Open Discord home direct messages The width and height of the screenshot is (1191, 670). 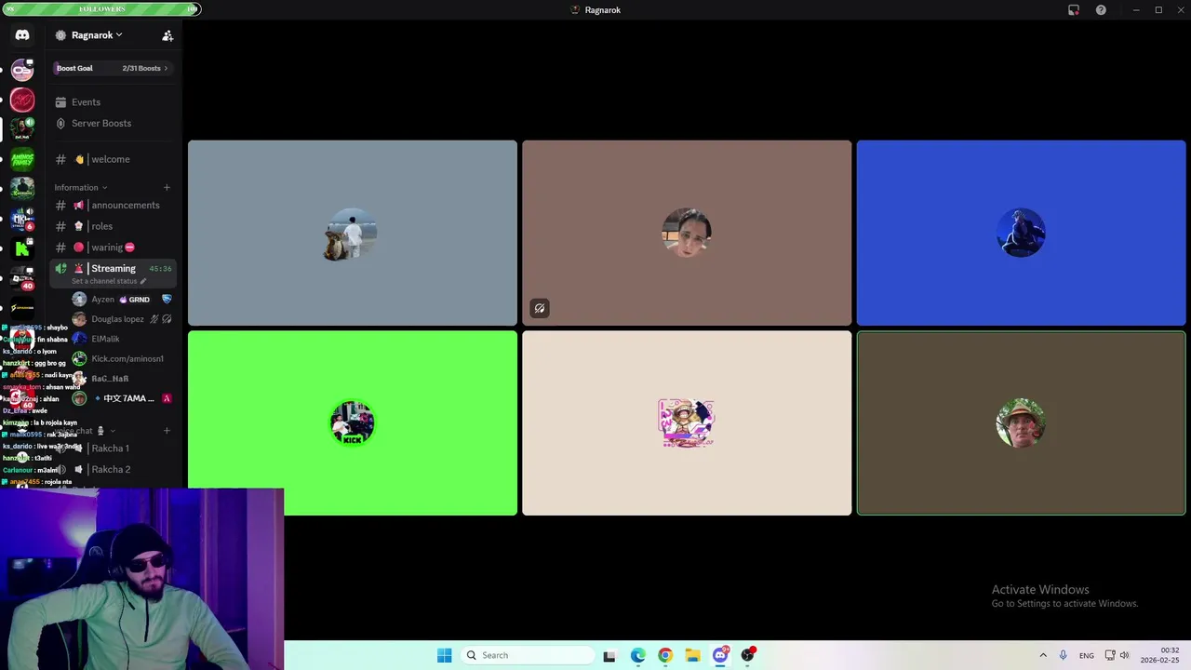(x=22, y=35)
